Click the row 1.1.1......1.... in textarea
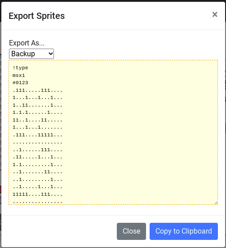Viewport: 226px width, 248px height. [x=37, y=113]
